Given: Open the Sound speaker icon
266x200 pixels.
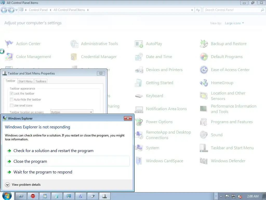Looking at the screenshot, I should (204, 135).
